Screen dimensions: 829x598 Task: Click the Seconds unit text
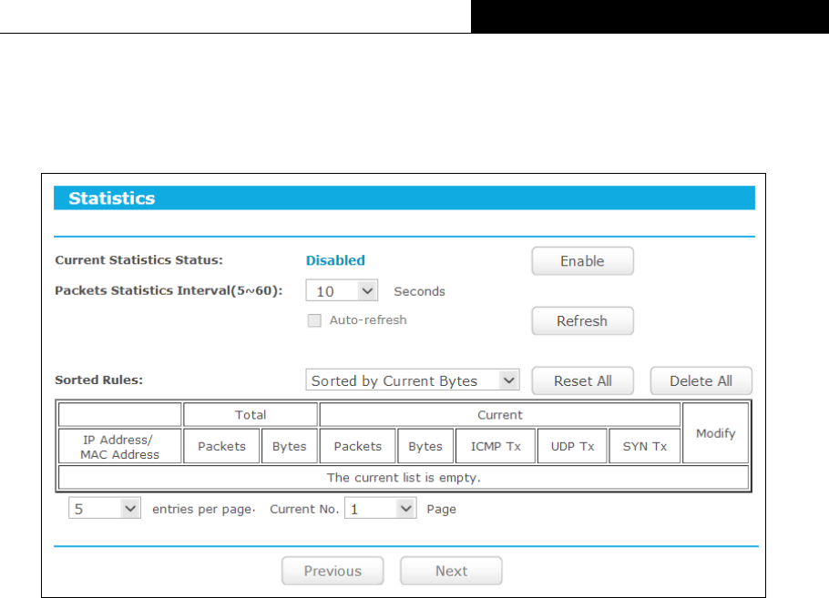[419, 291]
